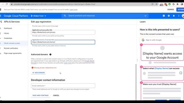Image resolution: width=184 pixels, height=103 pixels.
Task: Expand the search bar dropdown arrow
Action: (145, 16)
